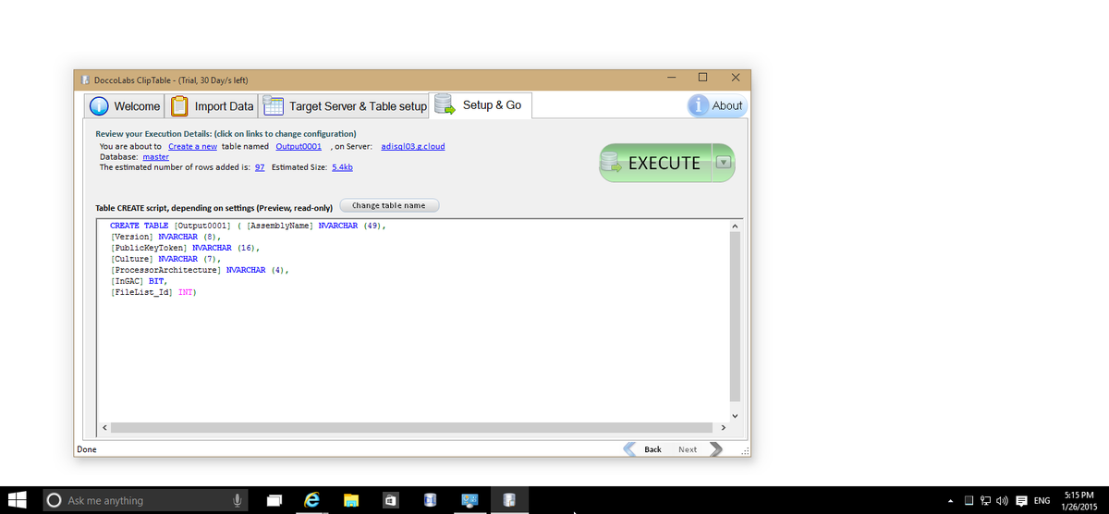Click the ENG language indicator
The width and height of the screenshot is (1109, 514).
[x=1042, y=501]
